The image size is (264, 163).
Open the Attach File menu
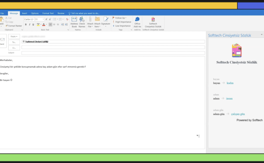[90, 22]
